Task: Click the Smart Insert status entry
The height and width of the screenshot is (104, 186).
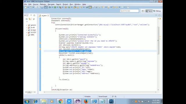Action: pos(103,96)
